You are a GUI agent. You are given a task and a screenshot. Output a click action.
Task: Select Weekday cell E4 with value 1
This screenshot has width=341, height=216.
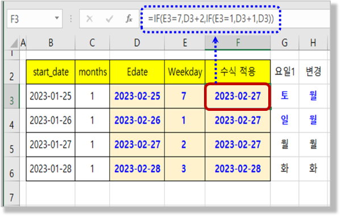point(185,121)
